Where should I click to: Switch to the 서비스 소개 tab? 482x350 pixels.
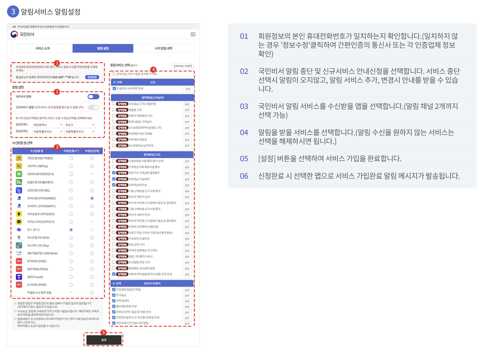[x=43, y=49]
